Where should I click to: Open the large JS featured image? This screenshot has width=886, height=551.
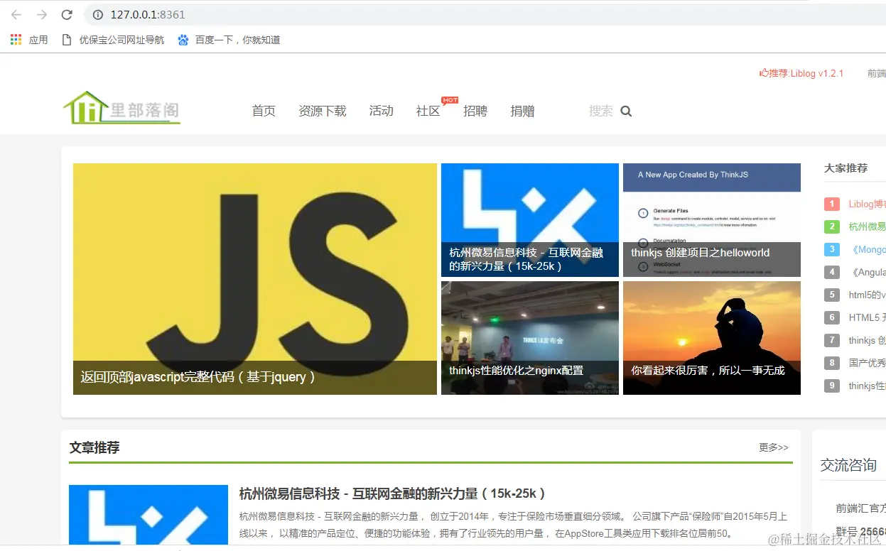coord(255,279)
